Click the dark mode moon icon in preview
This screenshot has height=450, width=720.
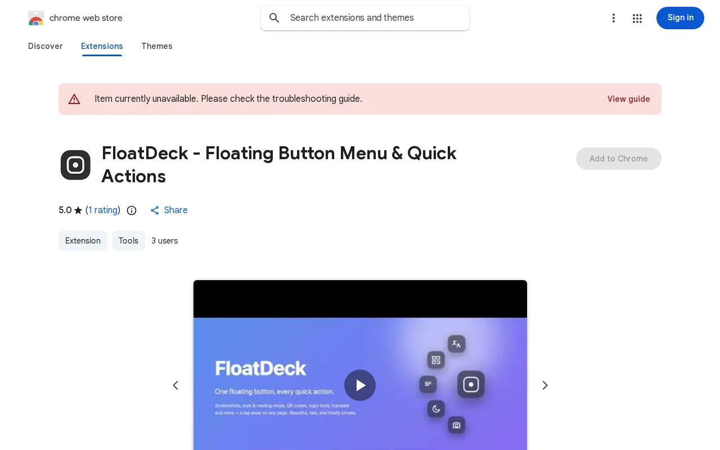click(x=436, y=409)
